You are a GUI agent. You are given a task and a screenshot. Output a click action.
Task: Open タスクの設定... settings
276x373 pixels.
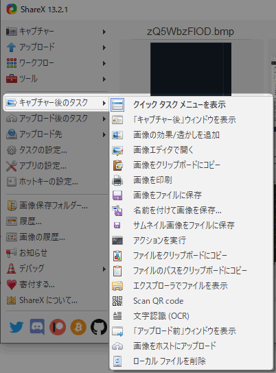[x=57, y=150]
